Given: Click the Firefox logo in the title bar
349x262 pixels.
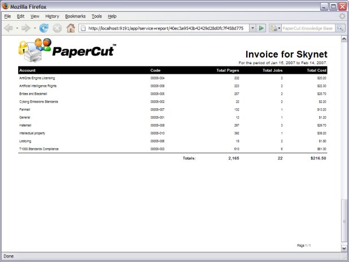Looking at the screenshot, I should [x=5, y=6].
